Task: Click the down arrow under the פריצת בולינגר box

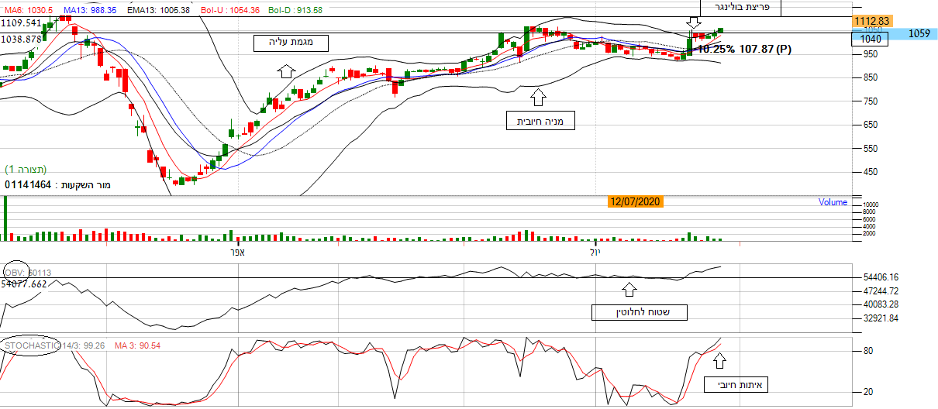Action: (x=694, y=24)
